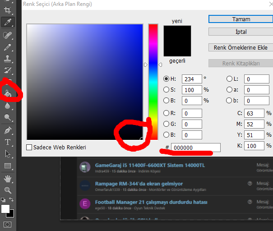Select the Hand tool

click(8, 179)
